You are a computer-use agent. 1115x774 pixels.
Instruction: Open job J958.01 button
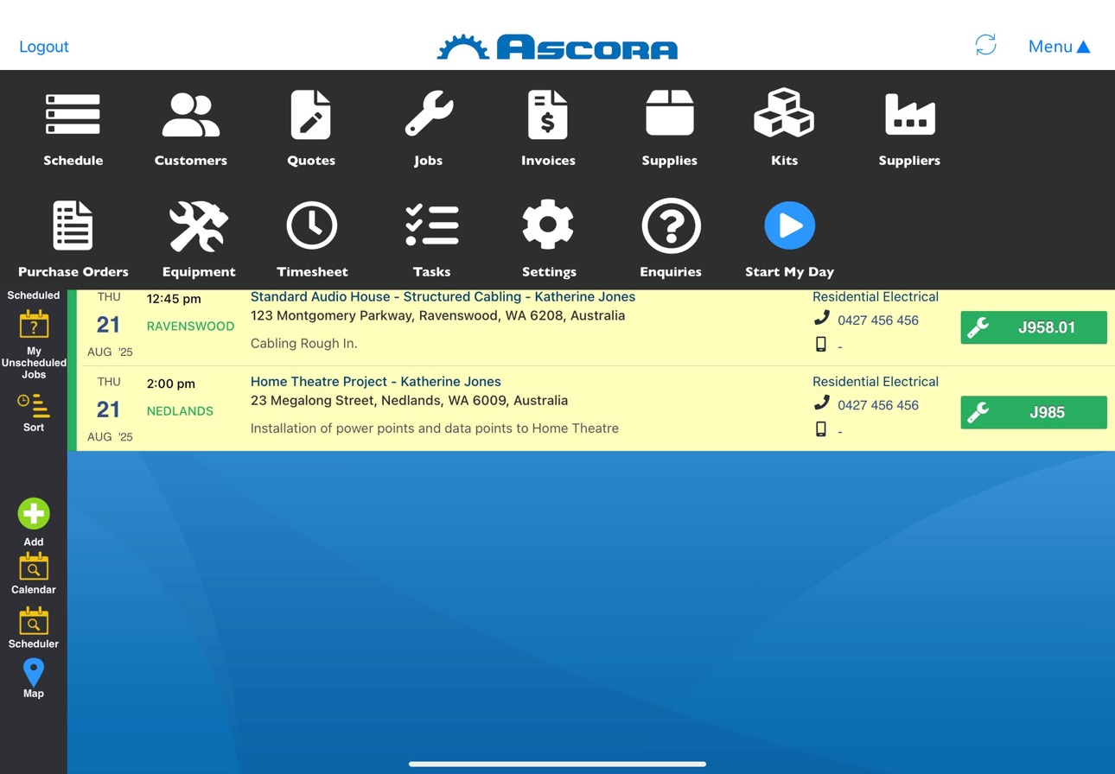1034,327
